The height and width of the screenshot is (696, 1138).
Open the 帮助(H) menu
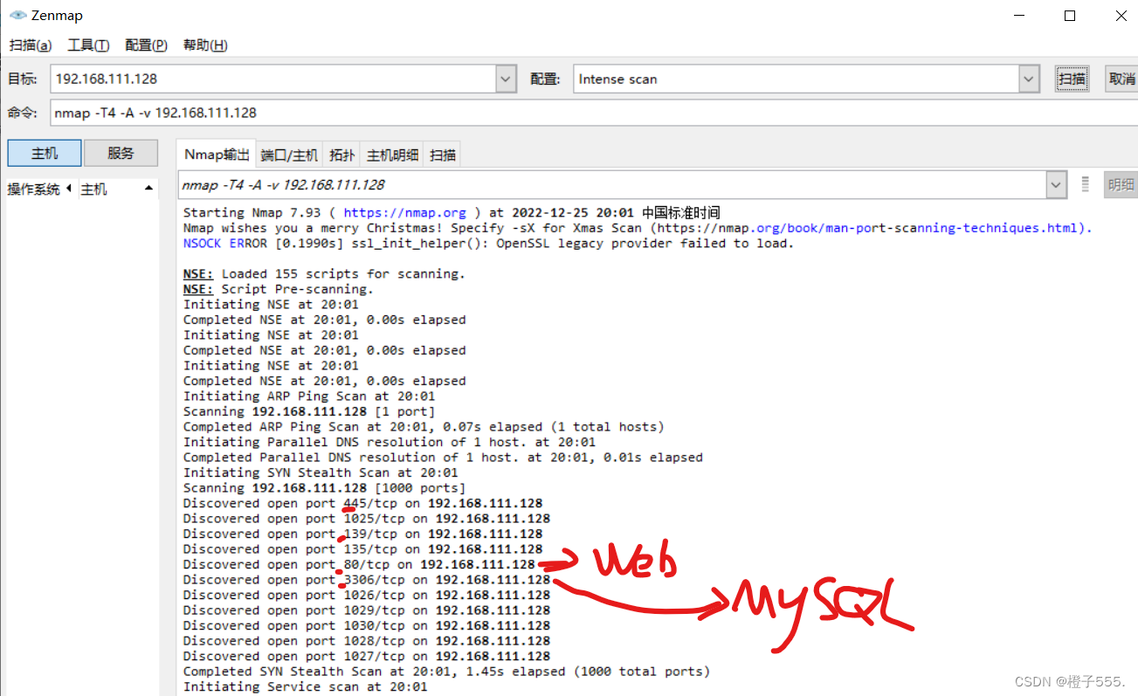(205, 45)
